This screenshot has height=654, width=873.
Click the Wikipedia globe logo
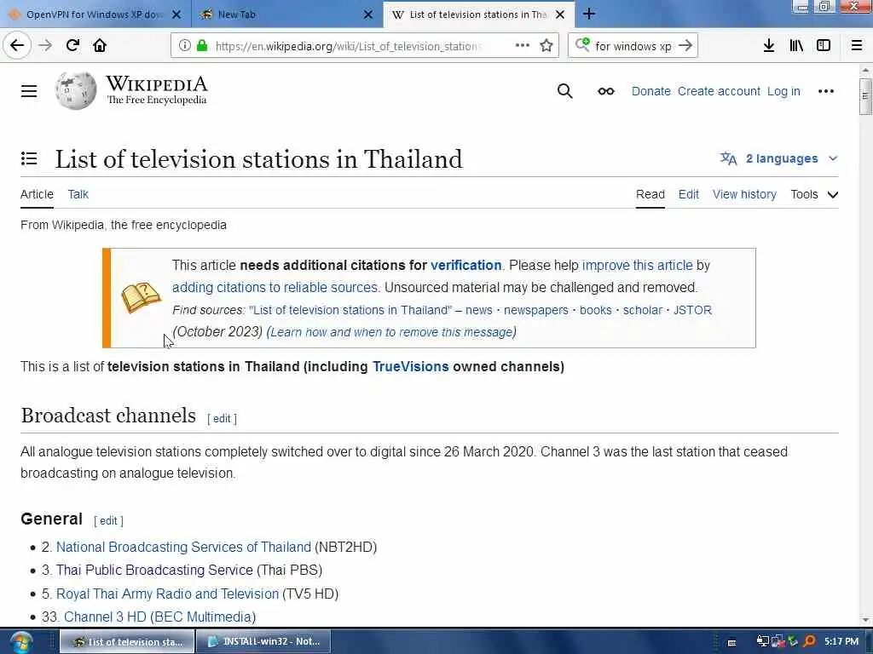point(76,90)
